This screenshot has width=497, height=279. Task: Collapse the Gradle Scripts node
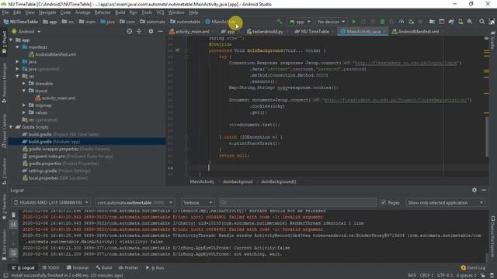tap(11, 127)
